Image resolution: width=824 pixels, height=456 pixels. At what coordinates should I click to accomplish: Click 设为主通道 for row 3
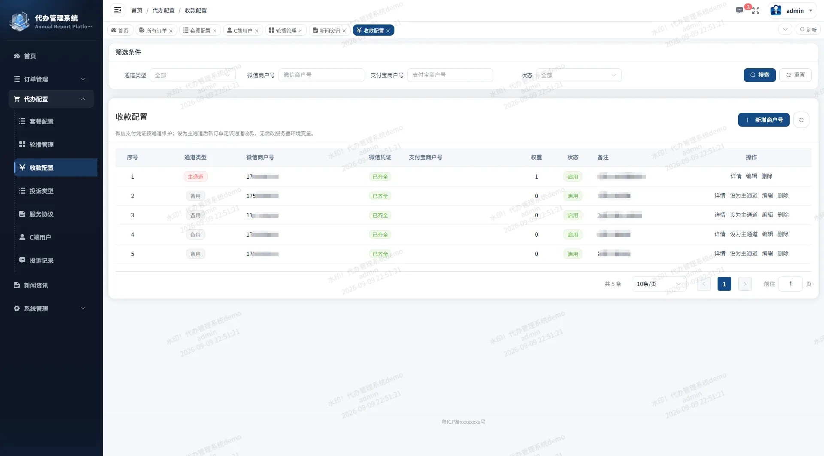coord(744,215)
